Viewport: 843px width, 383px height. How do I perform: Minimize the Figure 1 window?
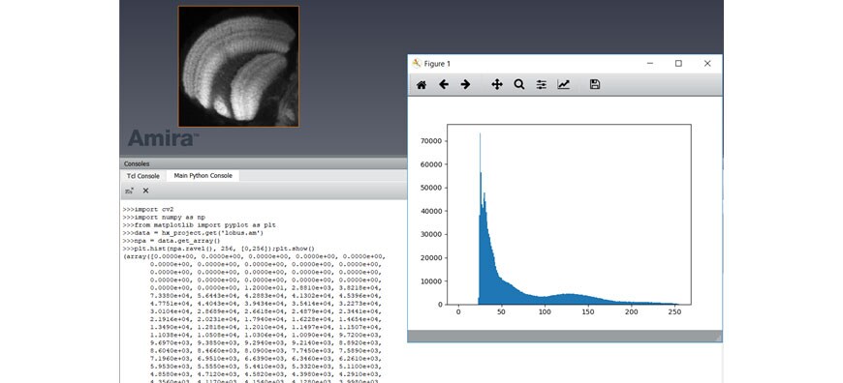coord(650,63)
